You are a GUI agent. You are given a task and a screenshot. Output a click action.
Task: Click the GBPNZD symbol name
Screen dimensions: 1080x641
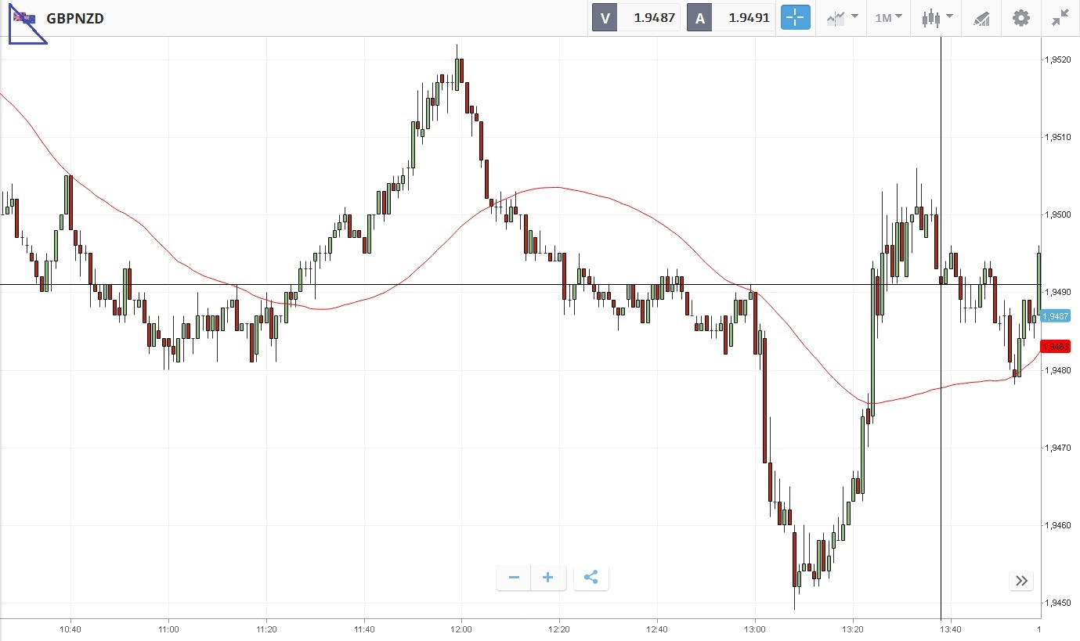75,18
